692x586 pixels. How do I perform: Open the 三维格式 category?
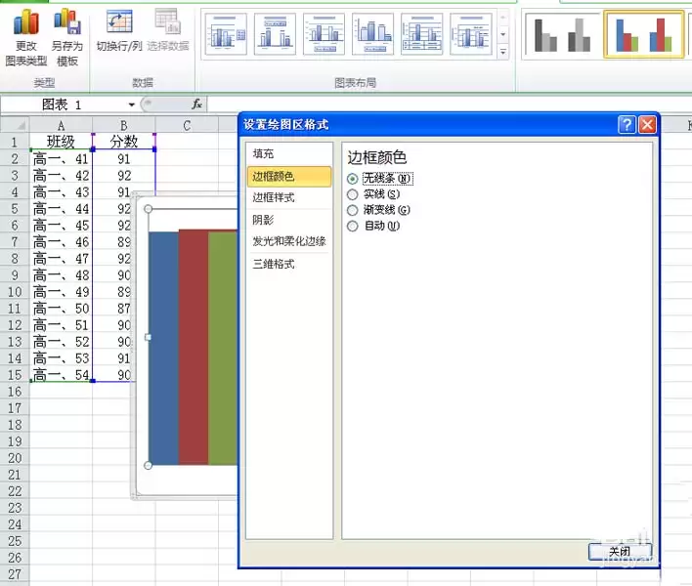point(274,264)
